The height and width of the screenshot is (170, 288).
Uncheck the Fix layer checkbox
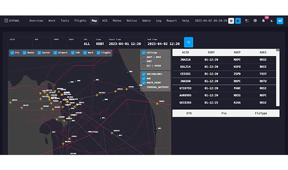(x=12, y=53)
